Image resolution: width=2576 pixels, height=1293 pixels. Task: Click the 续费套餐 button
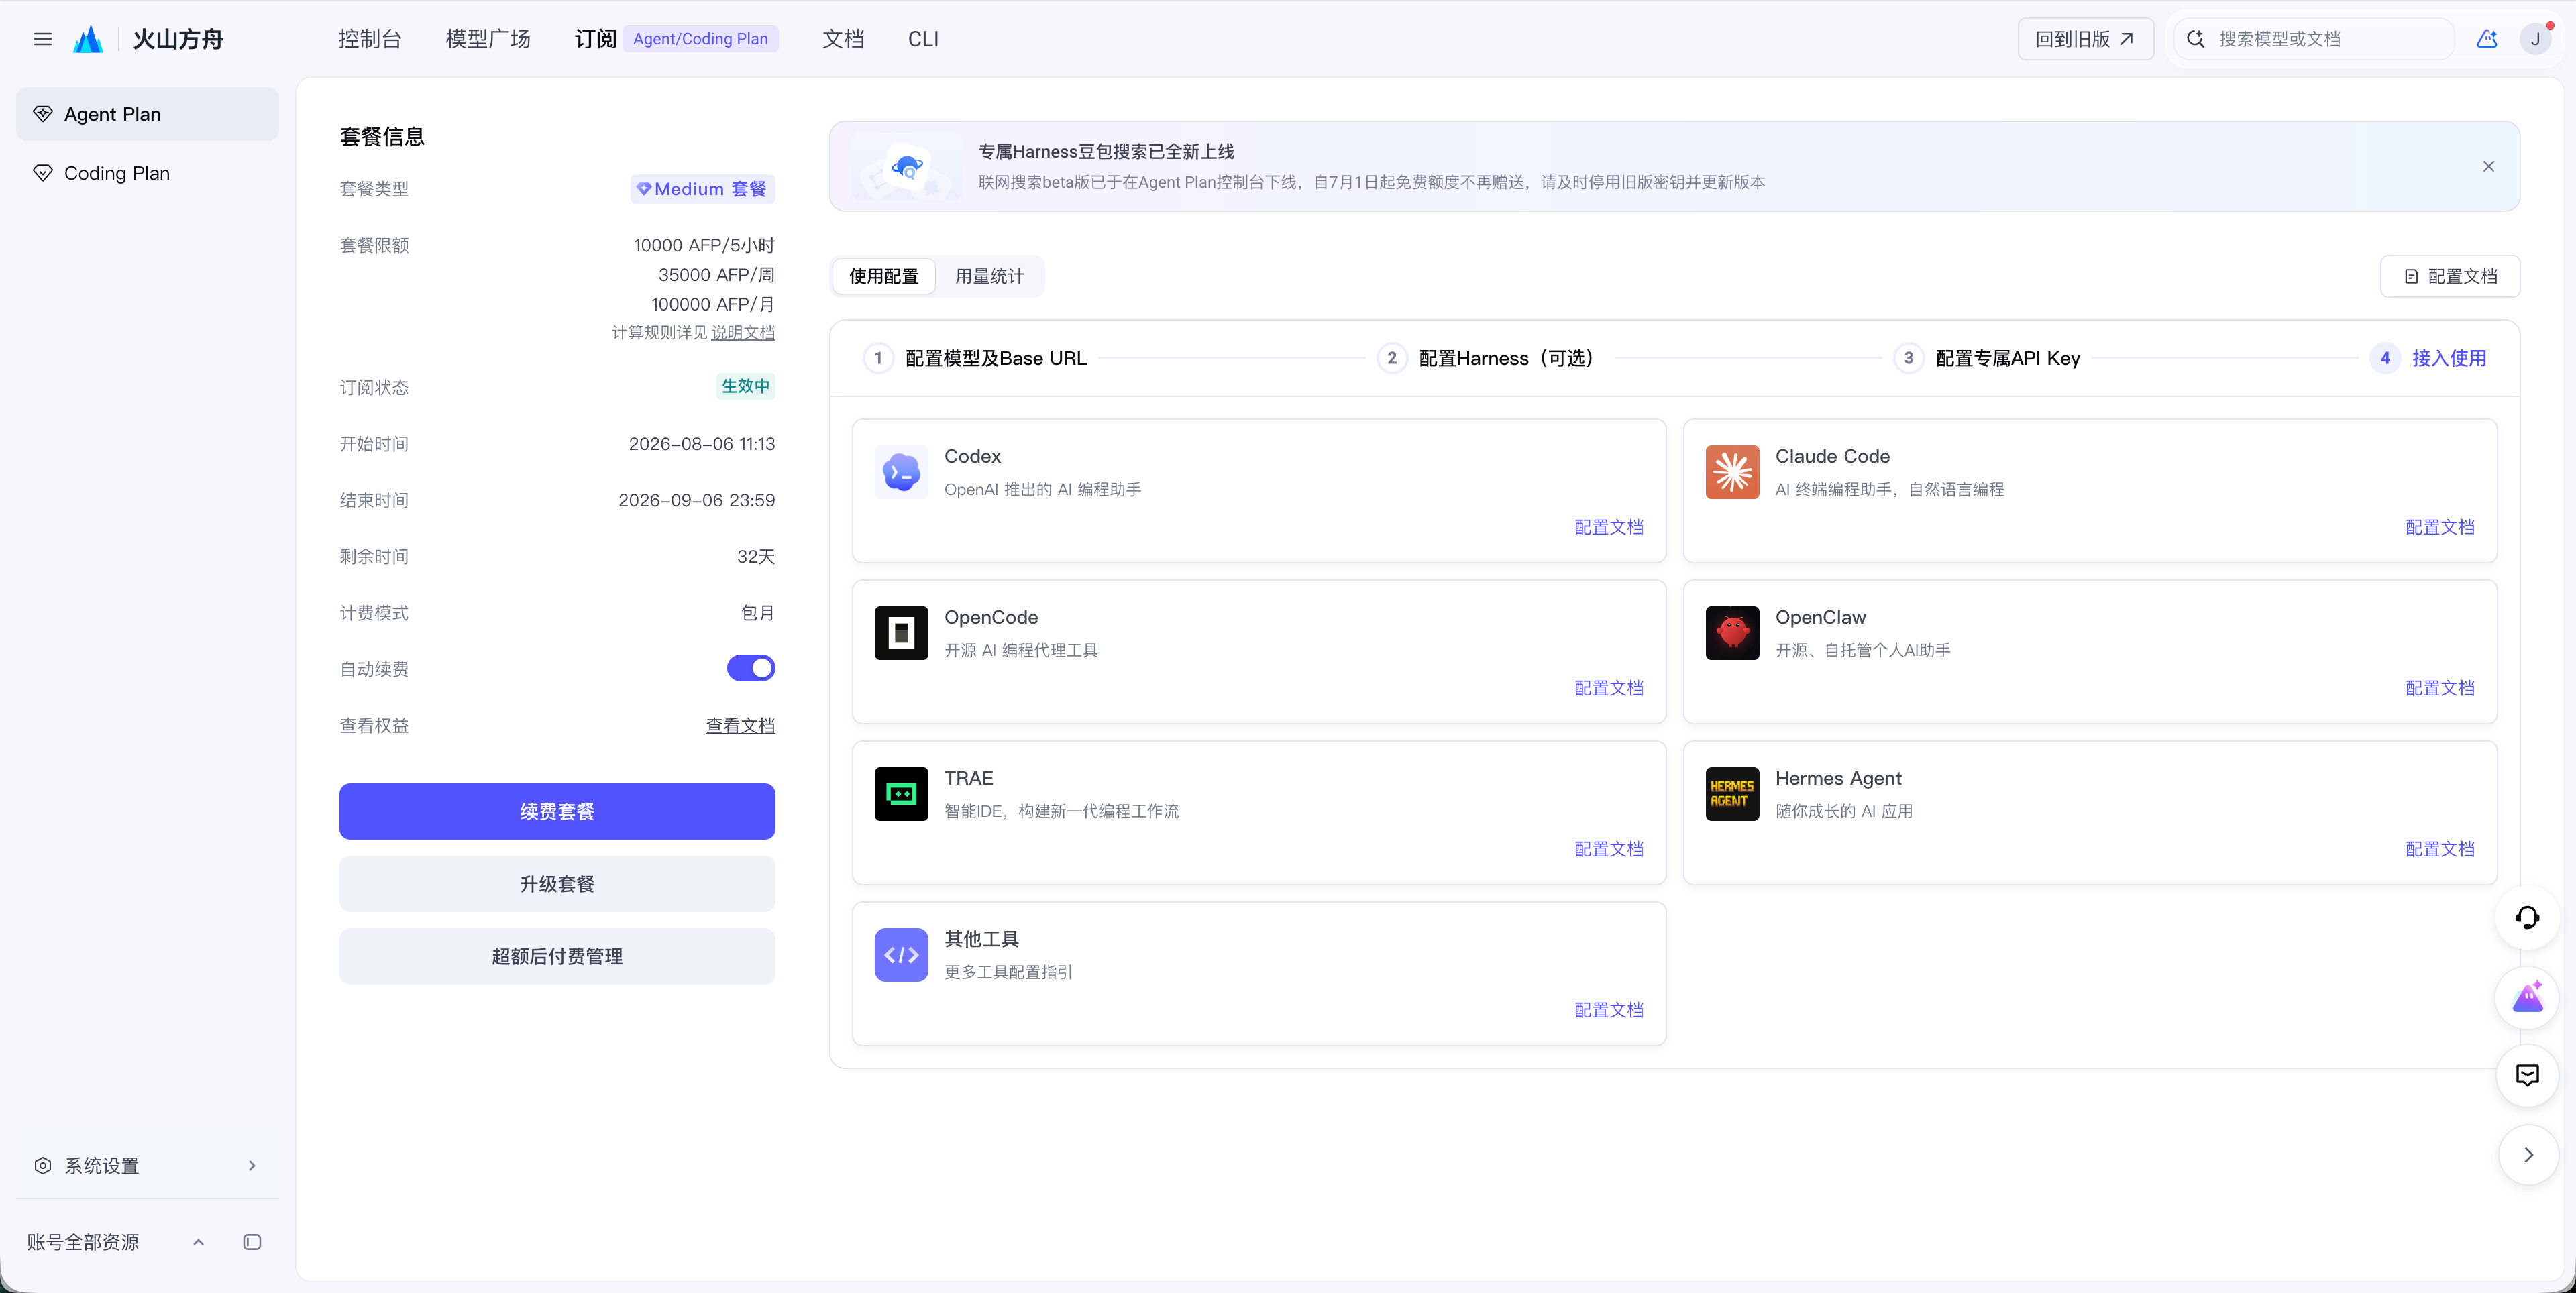(x=556, y=811)
